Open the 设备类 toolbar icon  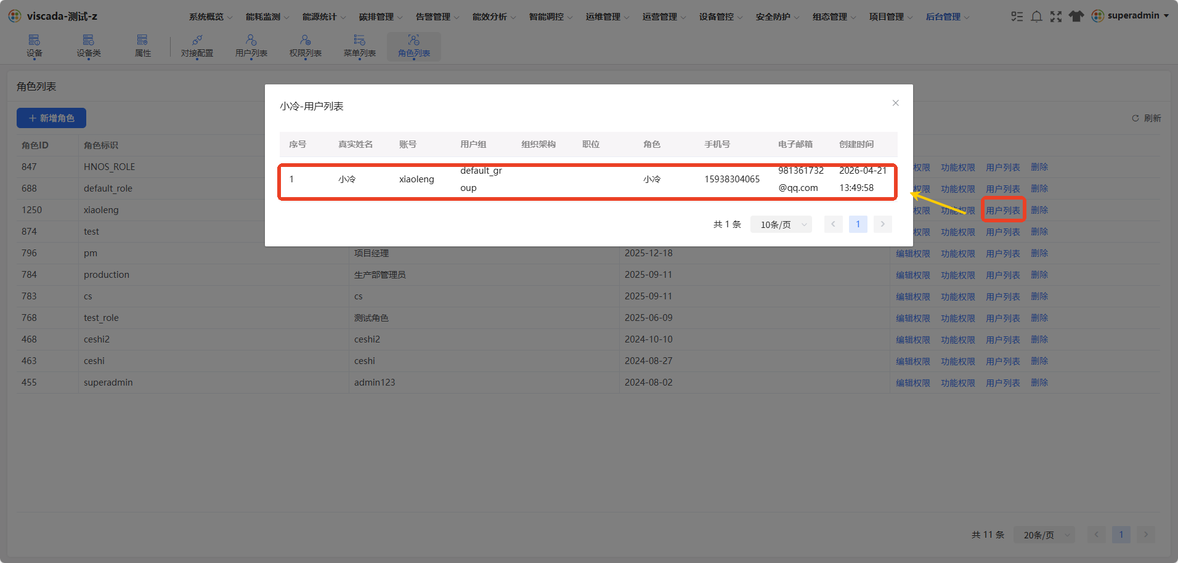(89, 46)
